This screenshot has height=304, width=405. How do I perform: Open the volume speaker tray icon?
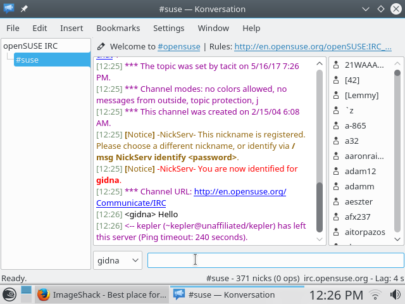(x=395, y=294)
